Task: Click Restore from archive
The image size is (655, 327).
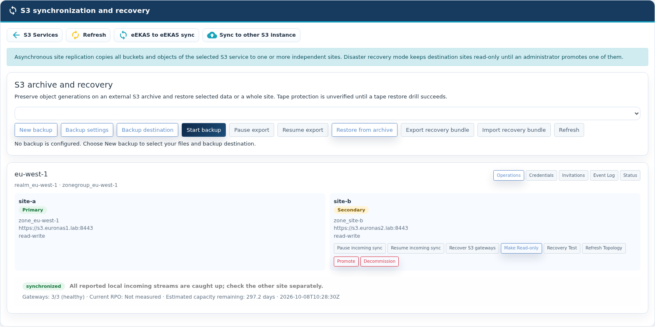Action: coord(365,130)
